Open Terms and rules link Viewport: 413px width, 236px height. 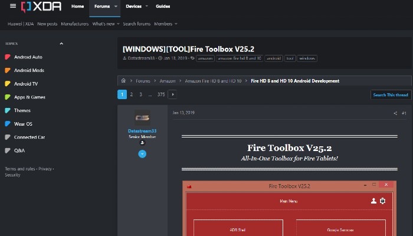tap(20, 169)
